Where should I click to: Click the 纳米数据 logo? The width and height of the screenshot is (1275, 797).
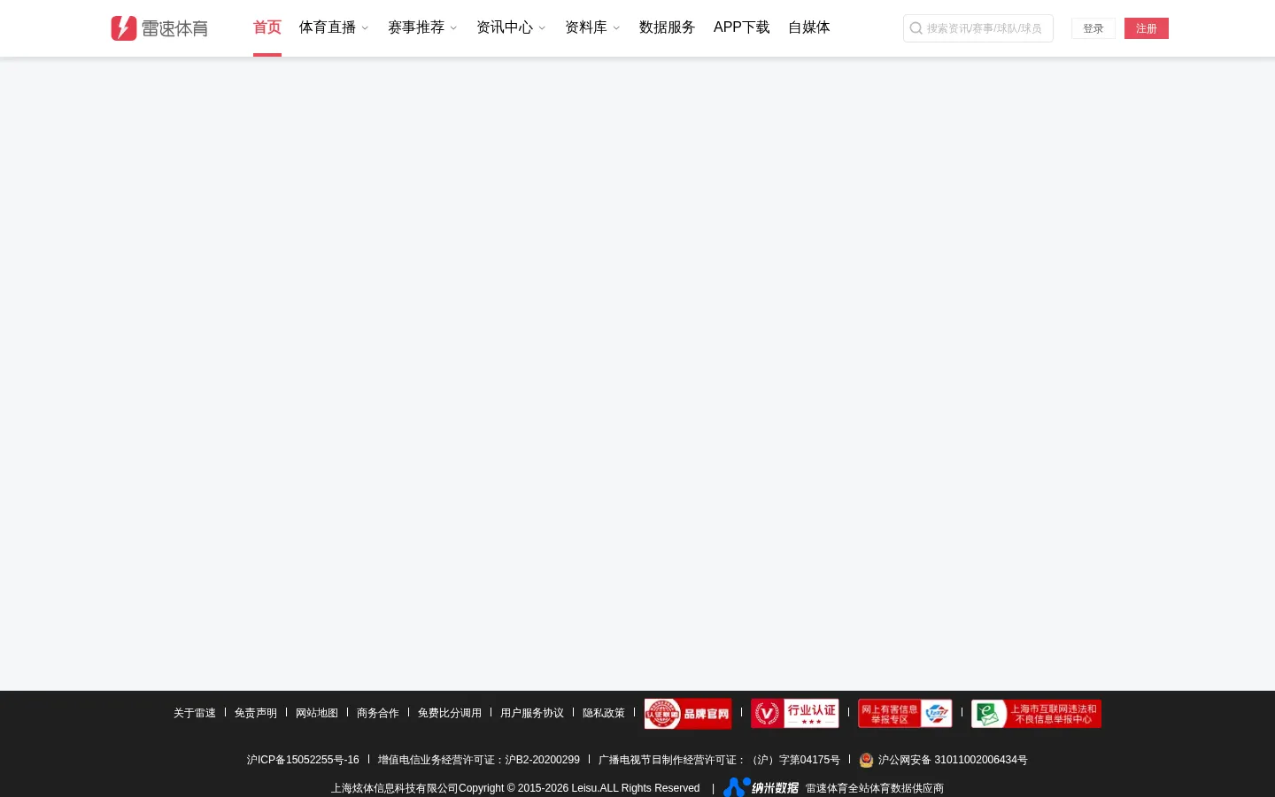point(761,787)
